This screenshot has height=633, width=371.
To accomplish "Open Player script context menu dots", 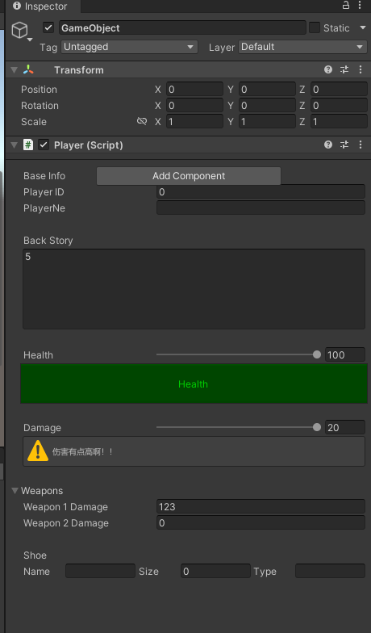I will (360, 145).
